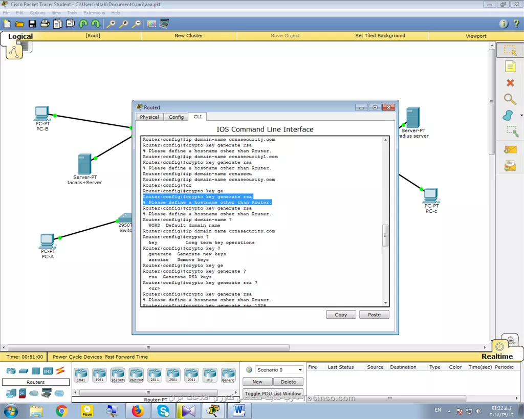Select the End Devices category
The height and width of the screenshot is (419, 524).
[11, 393]
